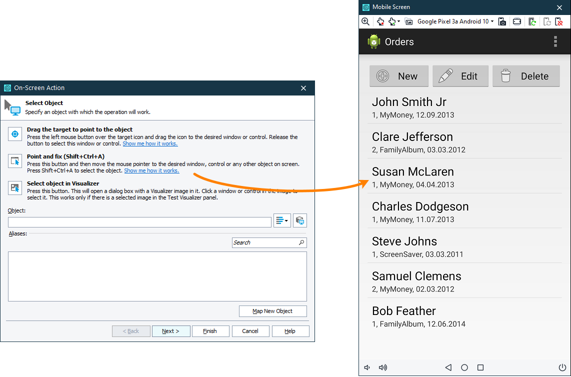571x377 pixels.
Task: Select the John Smith Jr order
Action: pyautogui.click(x=464, y=107)
